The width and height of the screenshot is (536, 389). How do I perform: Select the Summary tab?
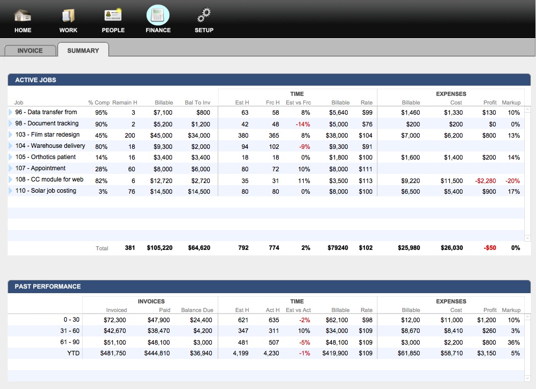pyautogui.click(x=83, y=50)
